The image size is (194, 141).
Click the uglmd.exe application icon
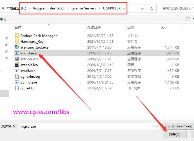[17, 82]
